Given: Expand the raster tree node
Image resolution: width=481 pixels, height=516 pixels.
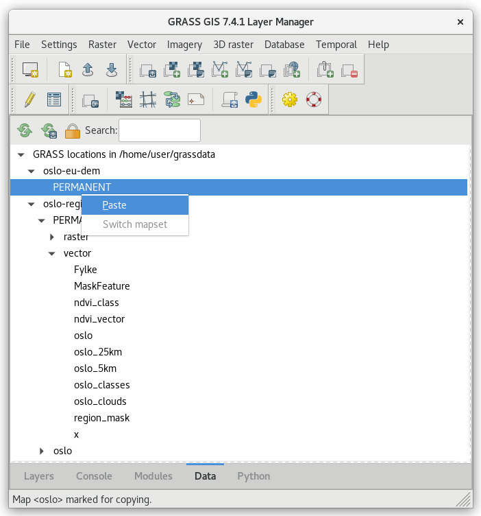Looking at the screenshot, I should pyautogui.click(x=52, y=237).
